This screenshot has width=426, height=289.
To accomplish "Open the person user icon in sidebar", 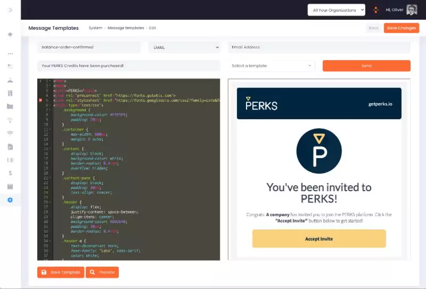I will pos(10,80).
